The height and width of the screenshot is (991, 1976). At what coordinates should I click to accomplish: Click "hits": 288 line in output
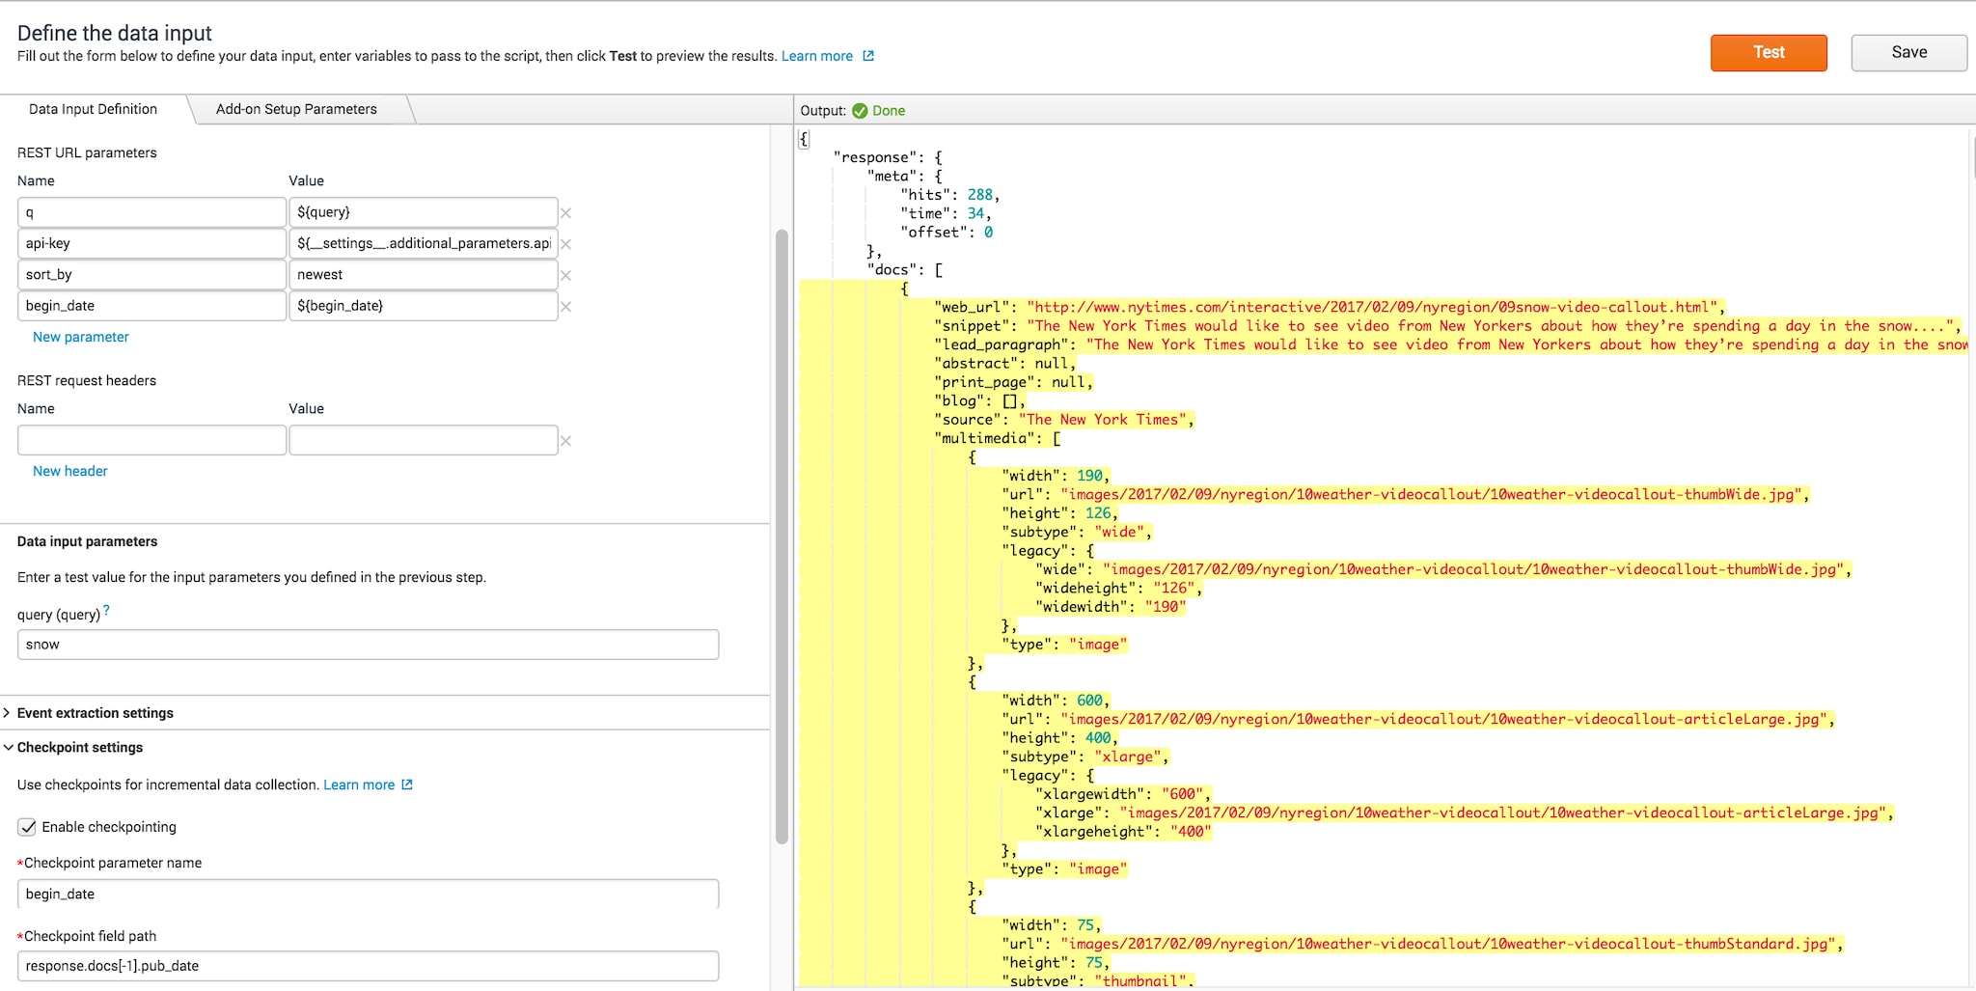[x=950, y=195]
